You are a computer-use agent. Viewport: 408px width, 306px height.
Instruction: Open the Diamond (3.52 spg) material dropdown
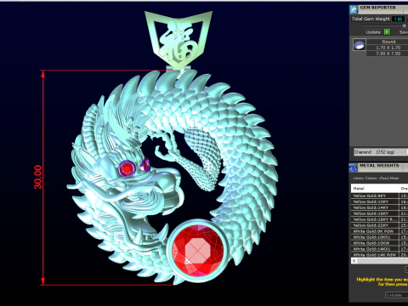pyautogui.click(x=381, y=152)
